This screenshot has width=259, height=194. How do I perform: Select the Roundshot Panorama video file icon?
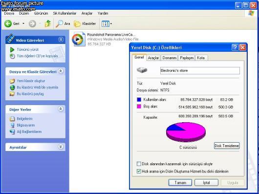(79, 39)
